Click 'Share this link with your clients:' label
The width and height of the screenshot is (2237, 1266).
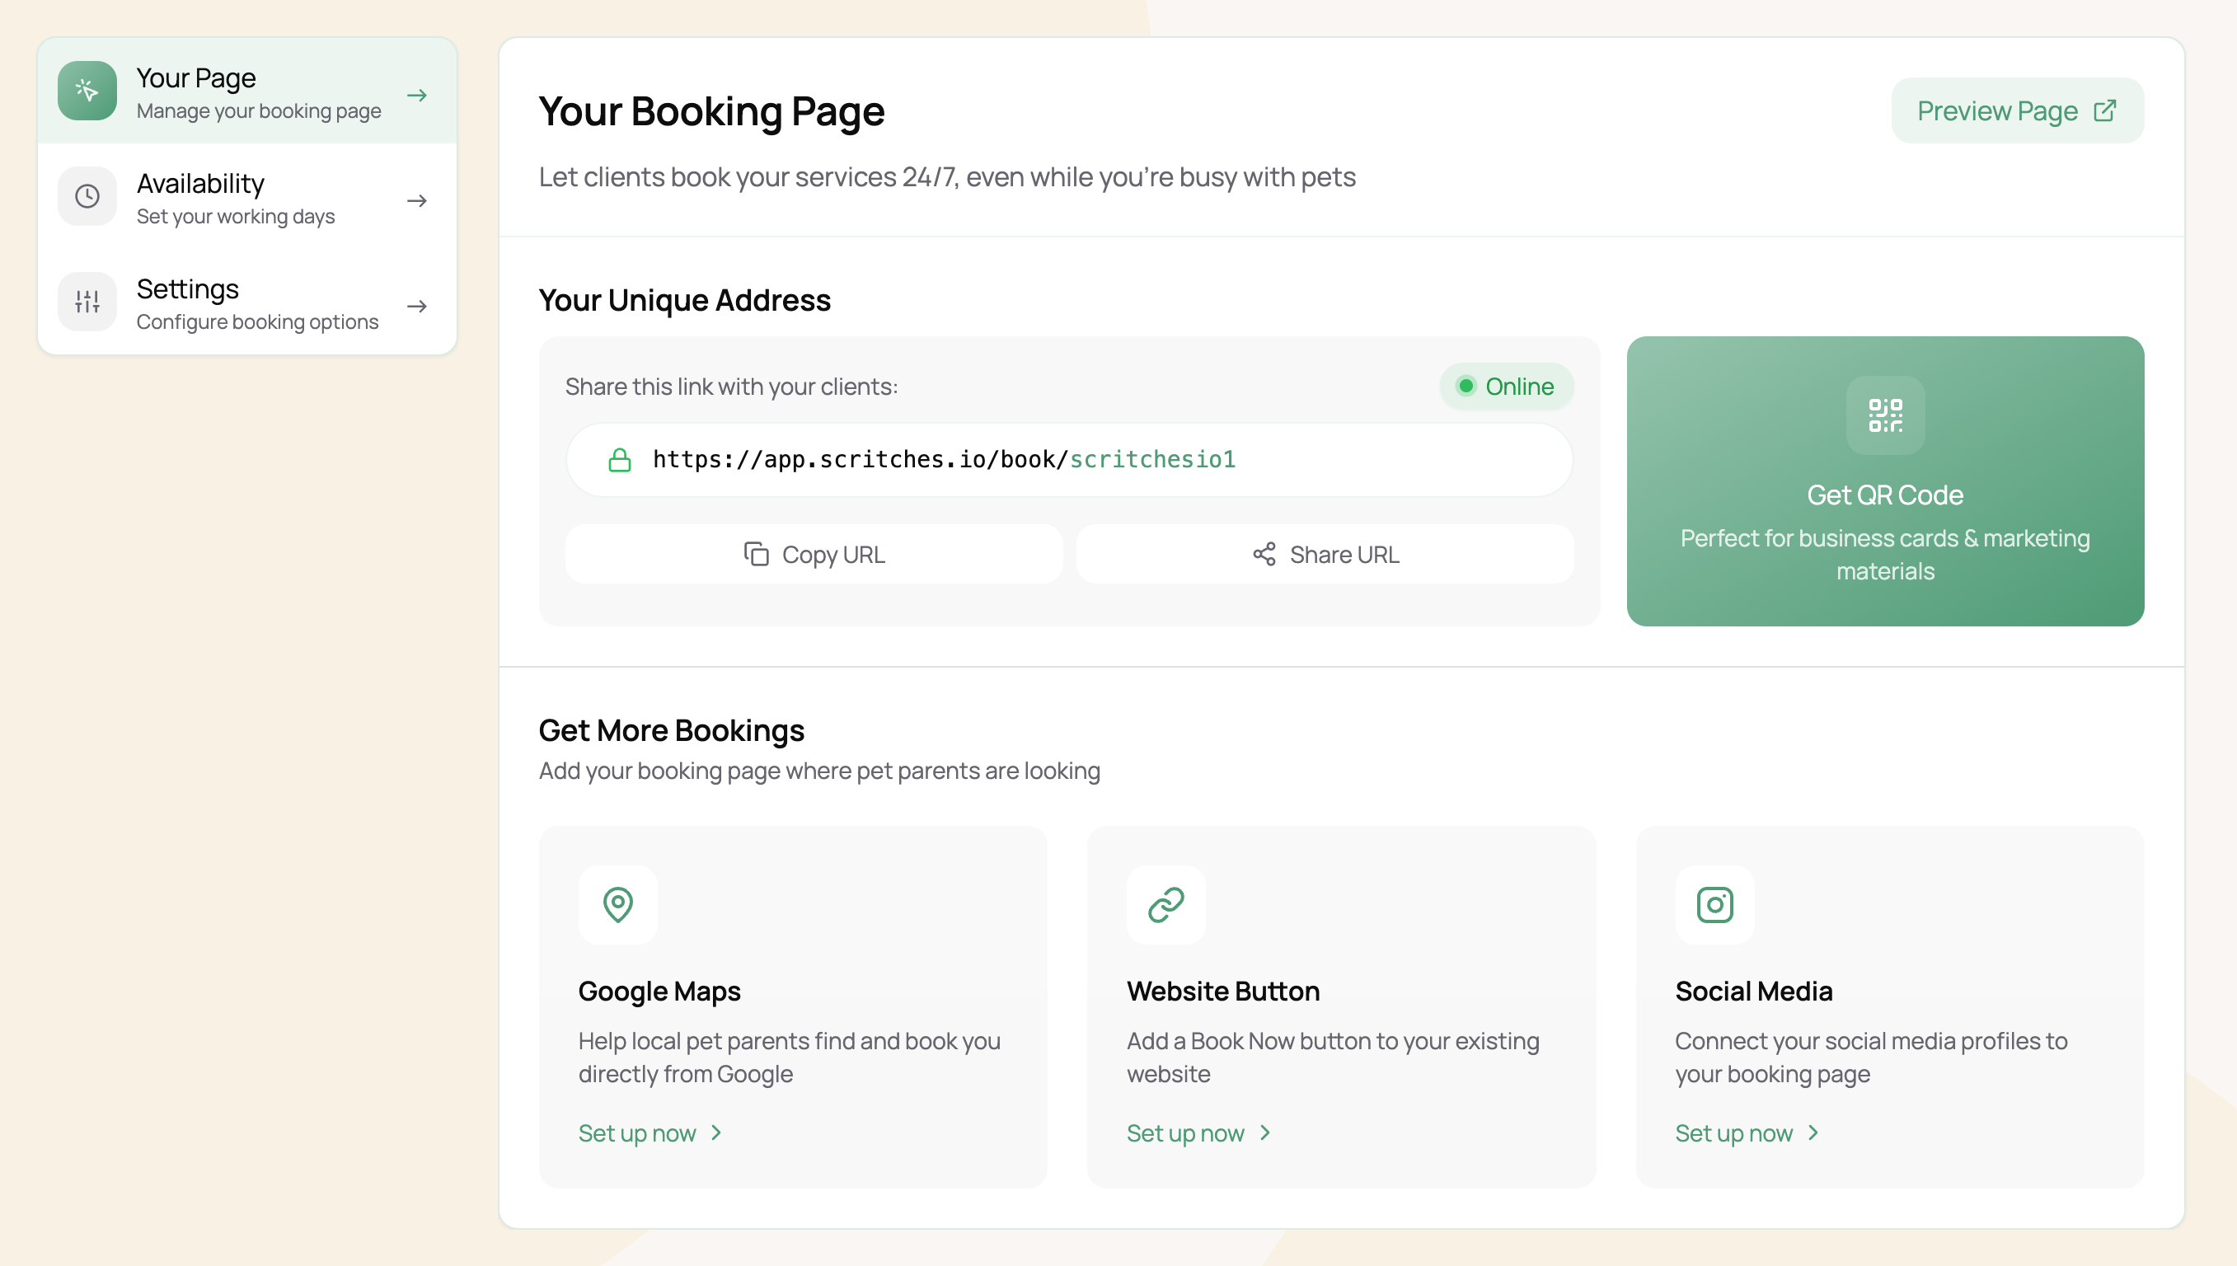tap(731, 386)
